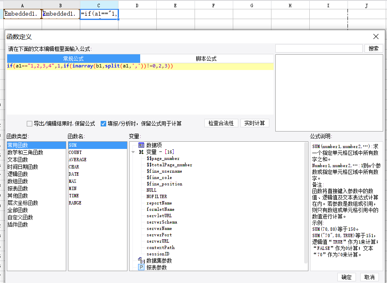Click the function search input field

point(319,48)
